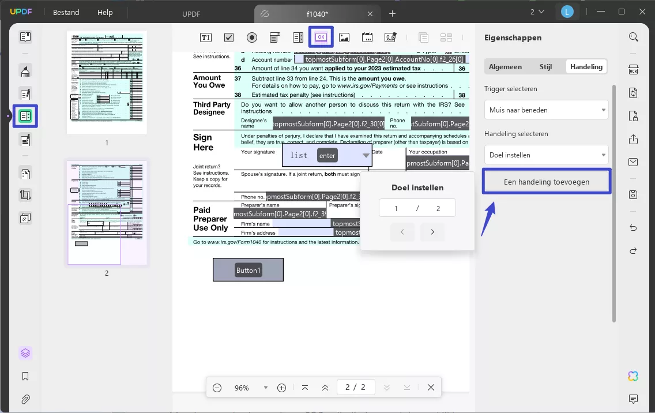
Task: Open the Bookmarks panel
Action: click(x=25, y=376)
